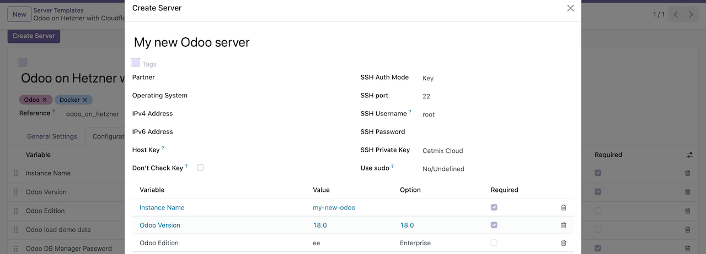Click the SSH Password field
The image size is (706, 254).
pyautogui.click(x=496, y=132)
